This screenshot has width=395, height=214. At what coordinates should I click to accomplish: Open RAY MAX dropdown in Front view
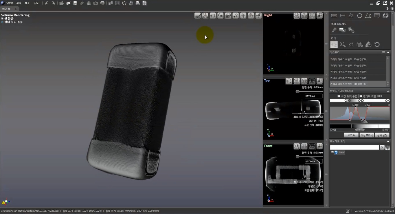314,161
